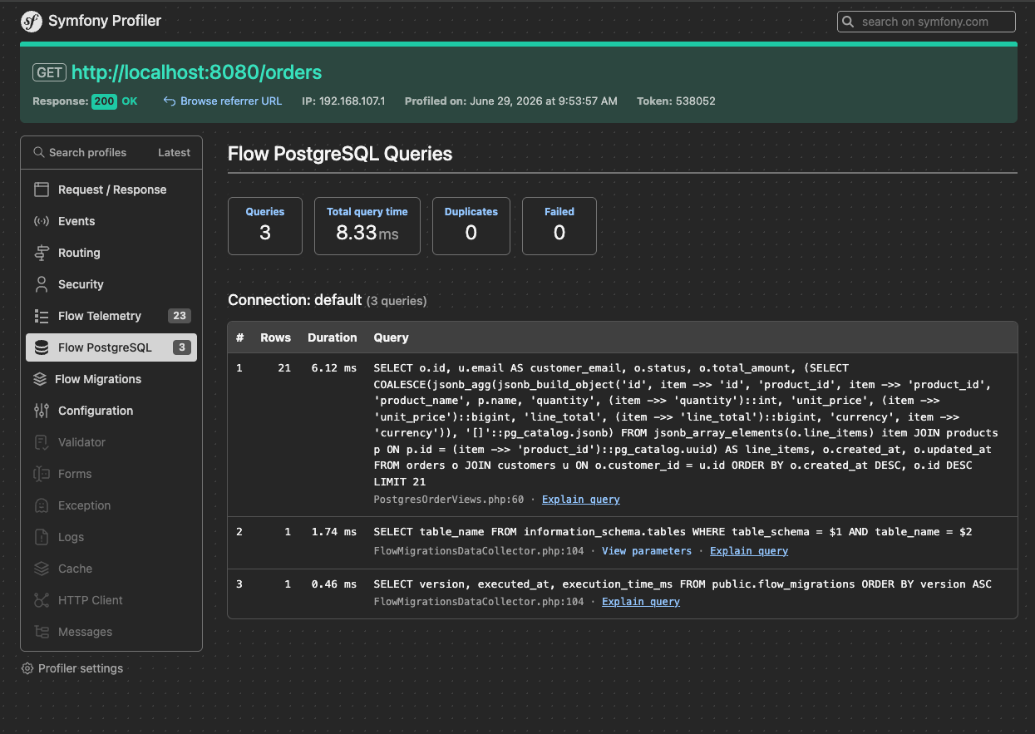Click the Flow Telemetry list icon
The image size is (1035, 734).
click(x=42, y=316)
